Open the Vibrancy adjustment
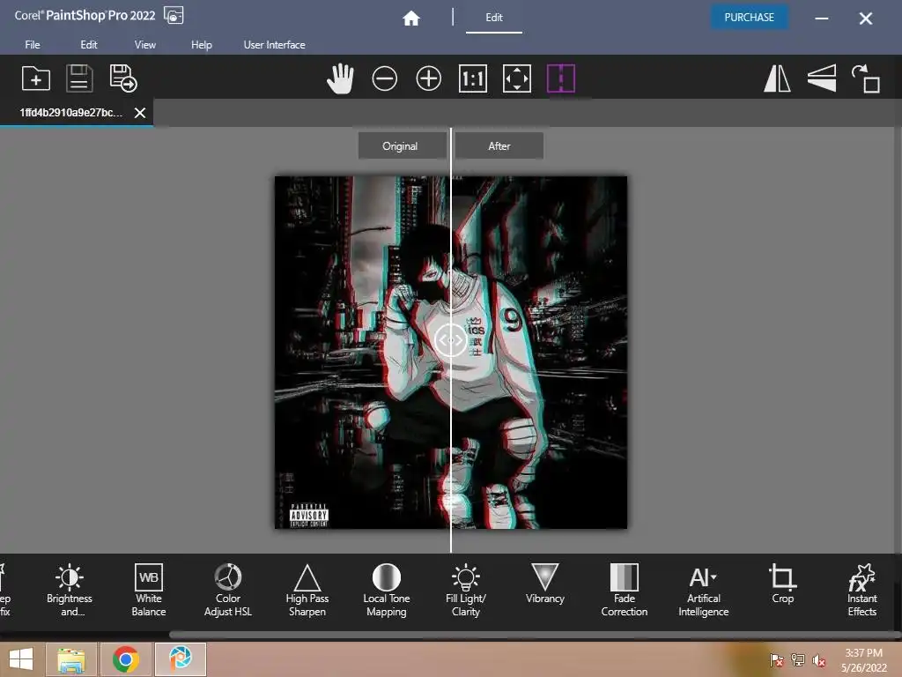Screen dimensions: 902x677 (544, 584)
